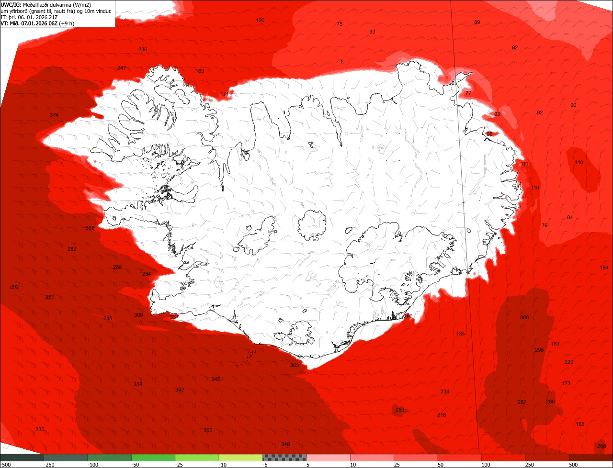This screenshot has width=613, height=468.
Task: Pick the light red 25 to 50 swatch
Action: [416, 458]
